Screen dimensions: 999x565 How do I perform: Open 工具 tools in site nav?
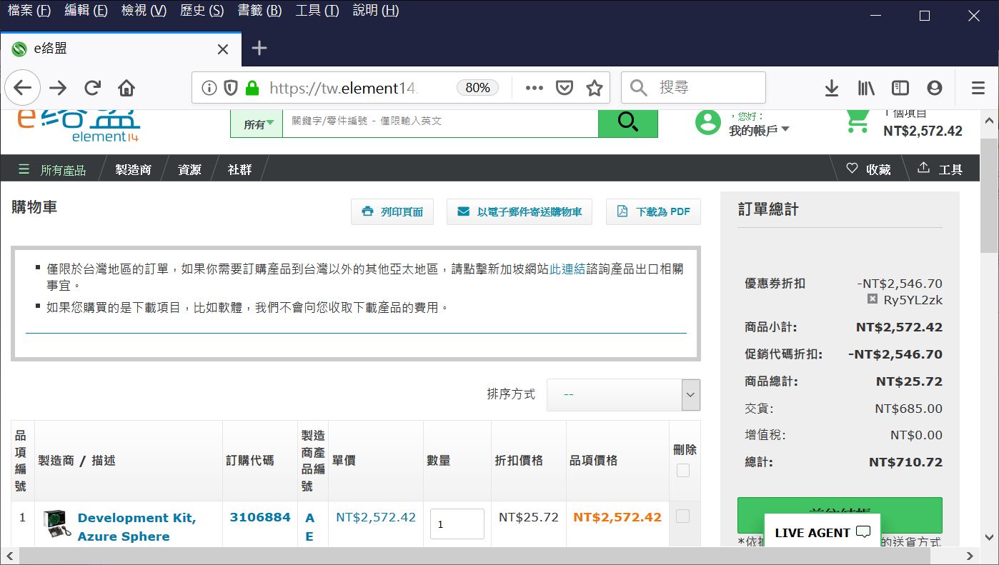tap(940, 169)
